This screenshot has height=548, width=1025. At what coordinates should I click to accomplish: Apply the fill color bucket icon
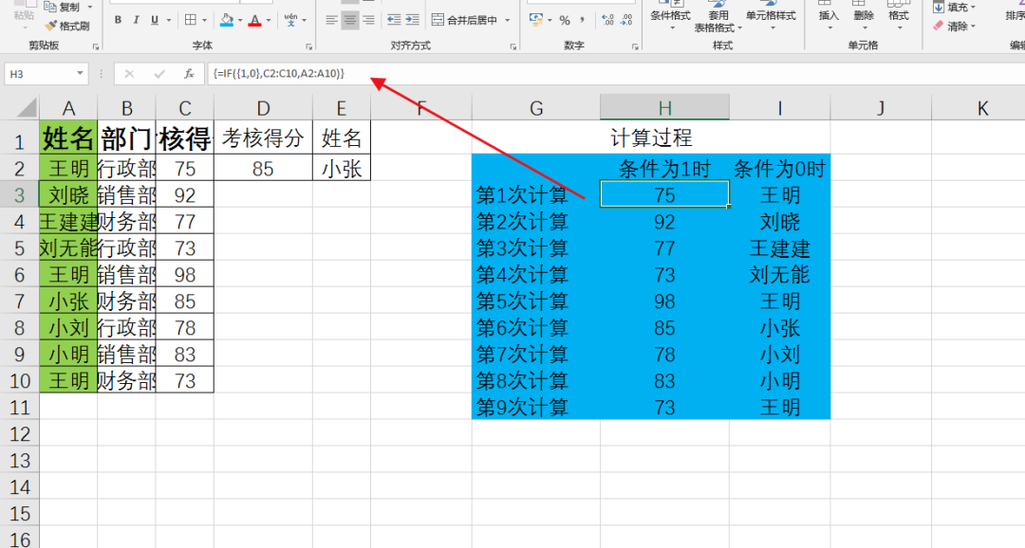(x=226, y=20)
